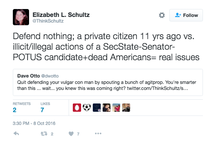Open the soccer ball heart avatar
Screen dimensions: 215x146
pyautogui.click(x=87, y=108)
